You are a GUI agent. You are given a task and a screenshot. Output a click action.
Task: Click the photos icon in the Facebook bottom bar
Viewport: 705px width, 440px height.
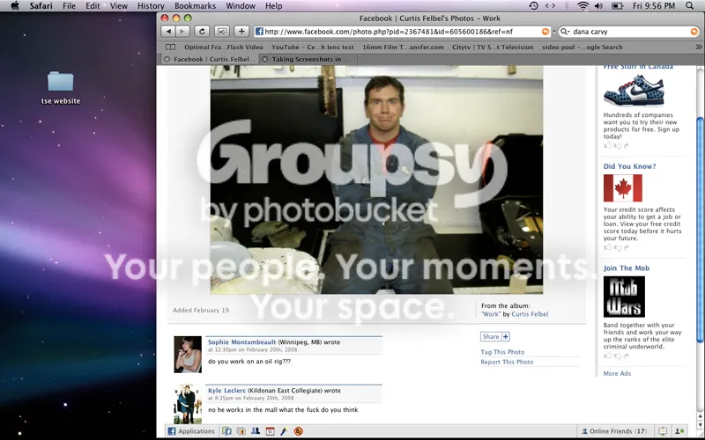coord(241,431)
